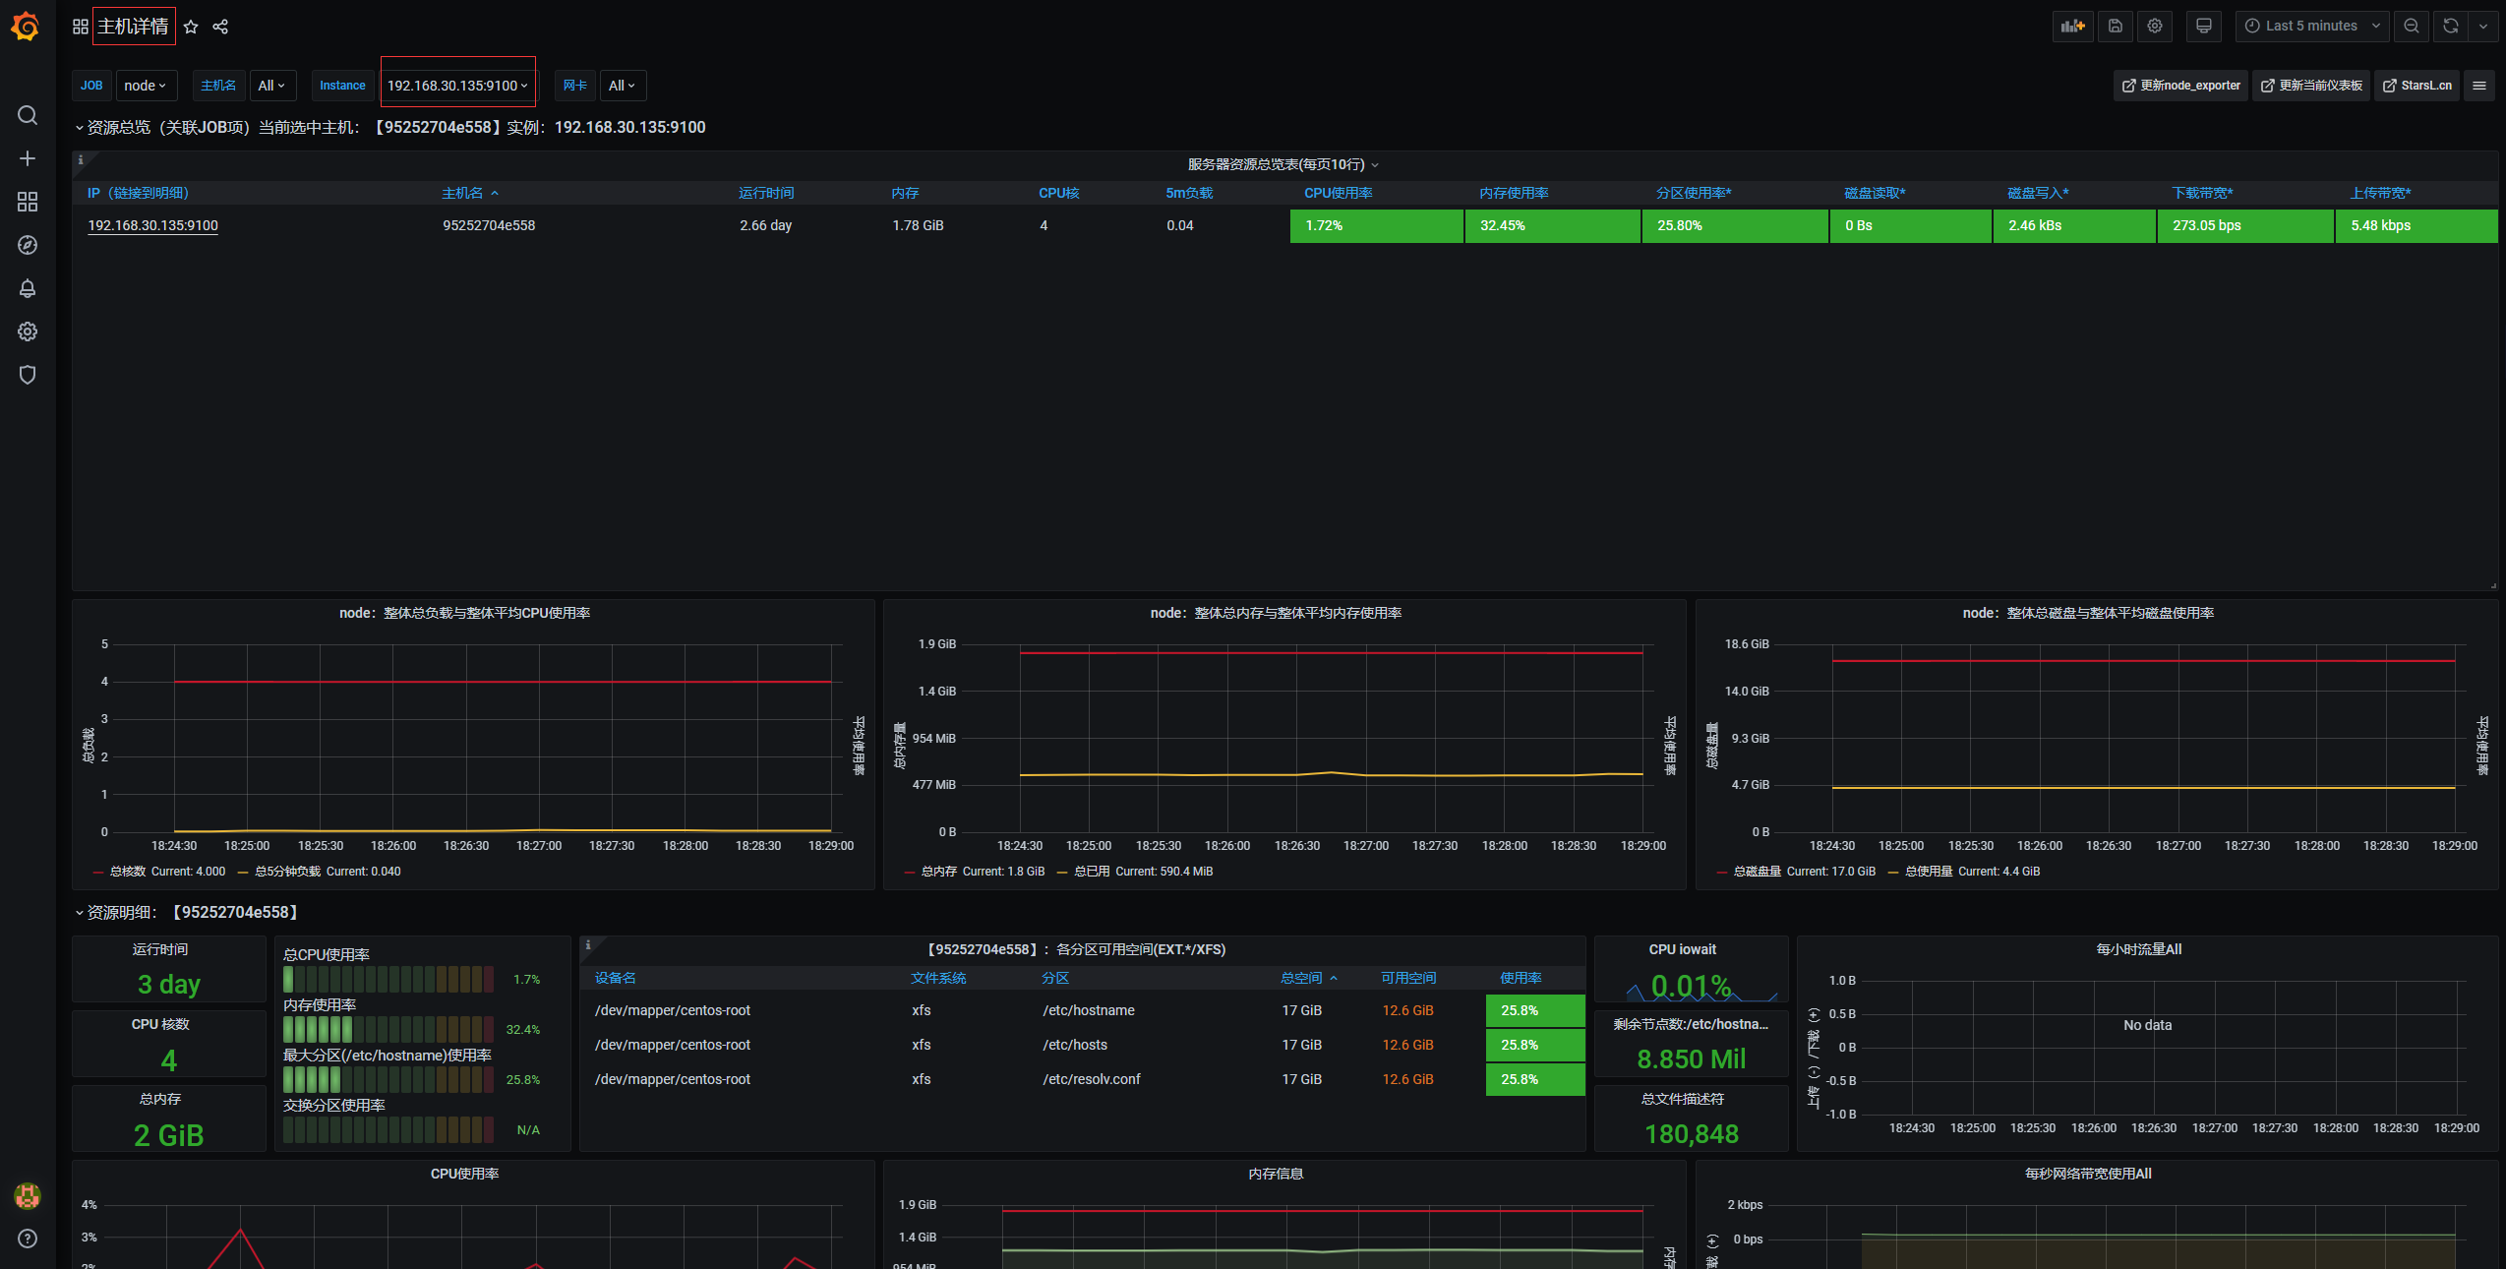Open the Search dashboards icon in sidebar
The height and width of the screenshot is (1269, 2506).
click(28, 116)
